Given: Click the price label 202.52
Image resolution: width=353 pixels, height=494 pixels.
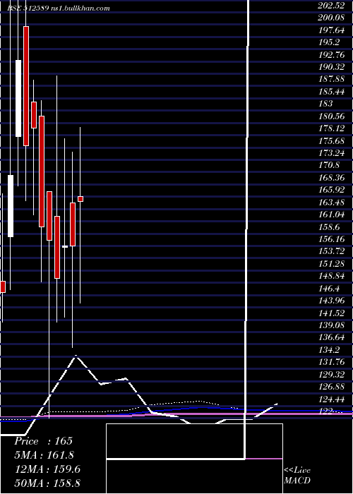Looking at the screenshot, I should coord(331,6).
